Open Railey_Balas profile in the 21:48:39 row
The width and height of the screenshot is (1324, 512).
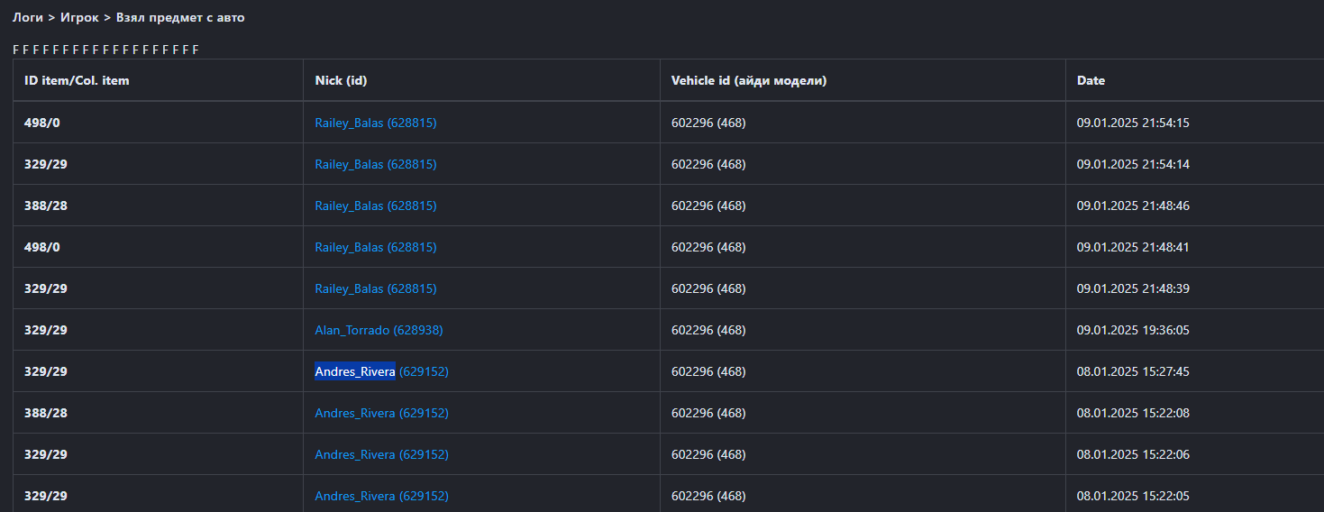[x=375, y=288]
